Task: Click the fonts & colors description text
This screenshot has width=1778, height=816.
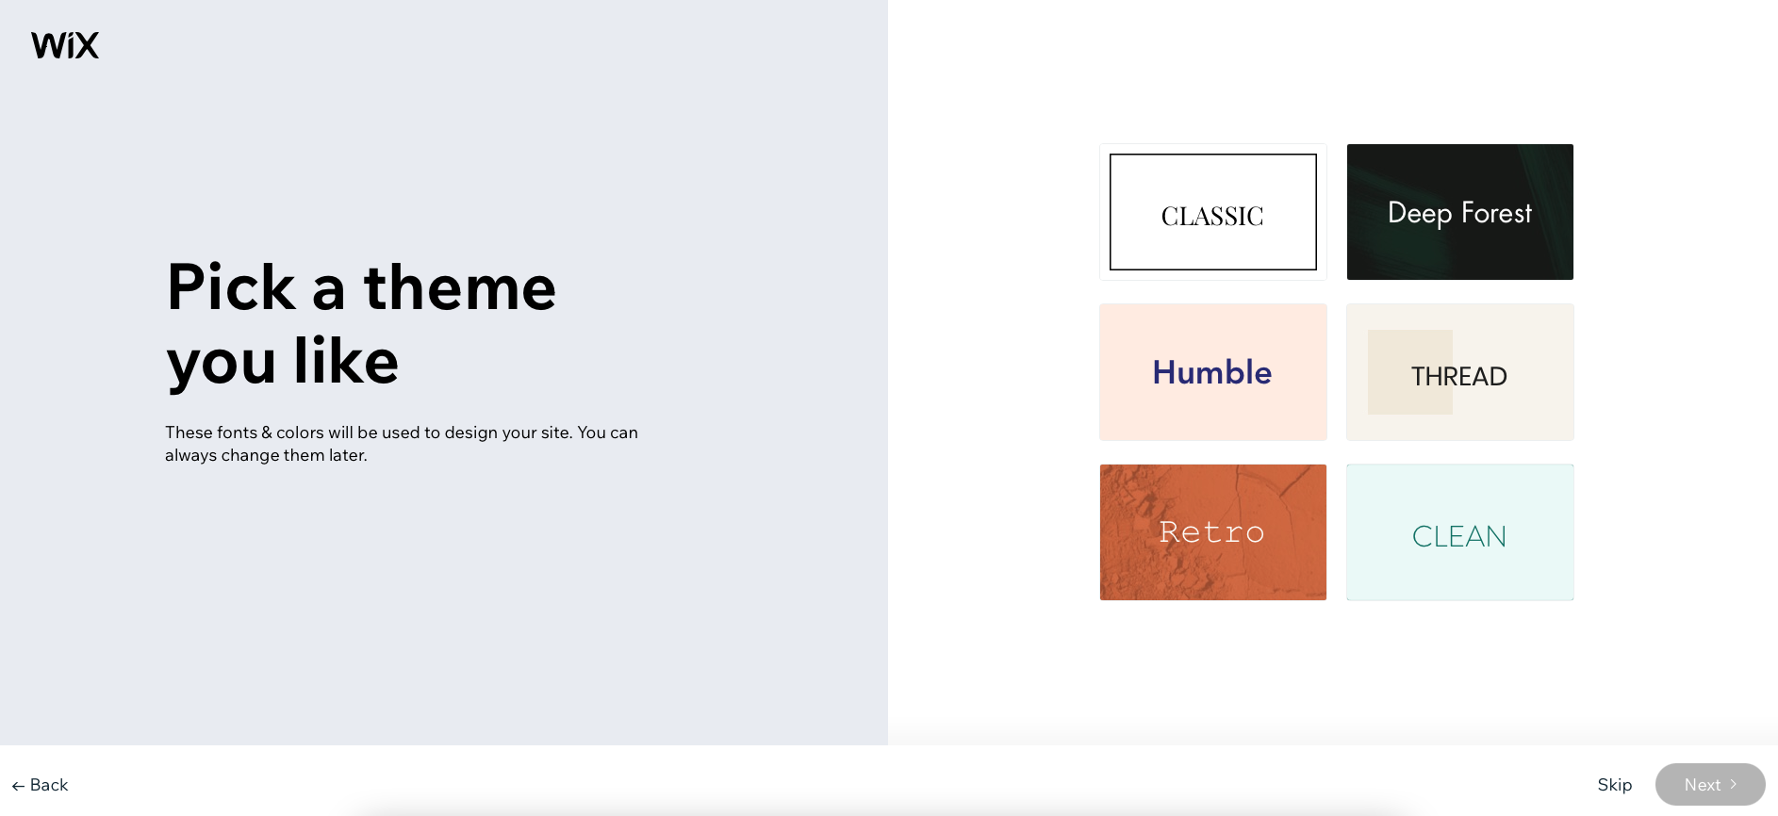Action: point(402,444)
